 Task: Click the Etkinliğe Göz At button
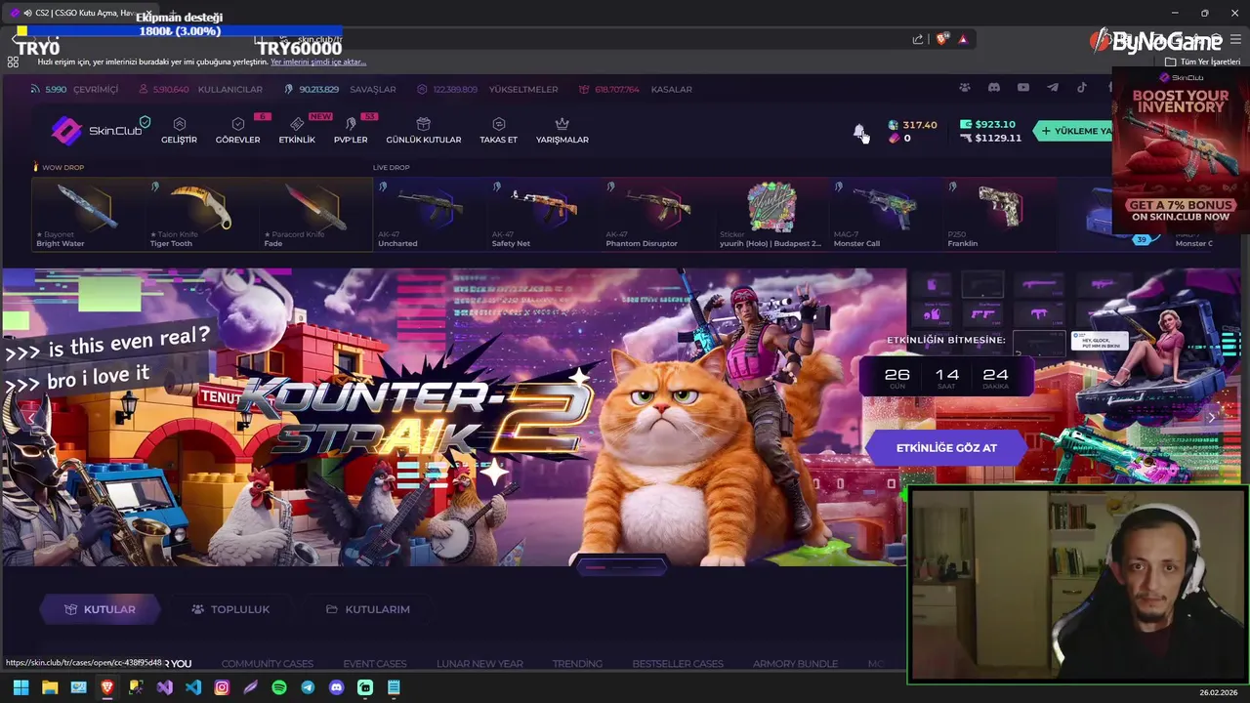pyautogui.click(x=946, y=447)
